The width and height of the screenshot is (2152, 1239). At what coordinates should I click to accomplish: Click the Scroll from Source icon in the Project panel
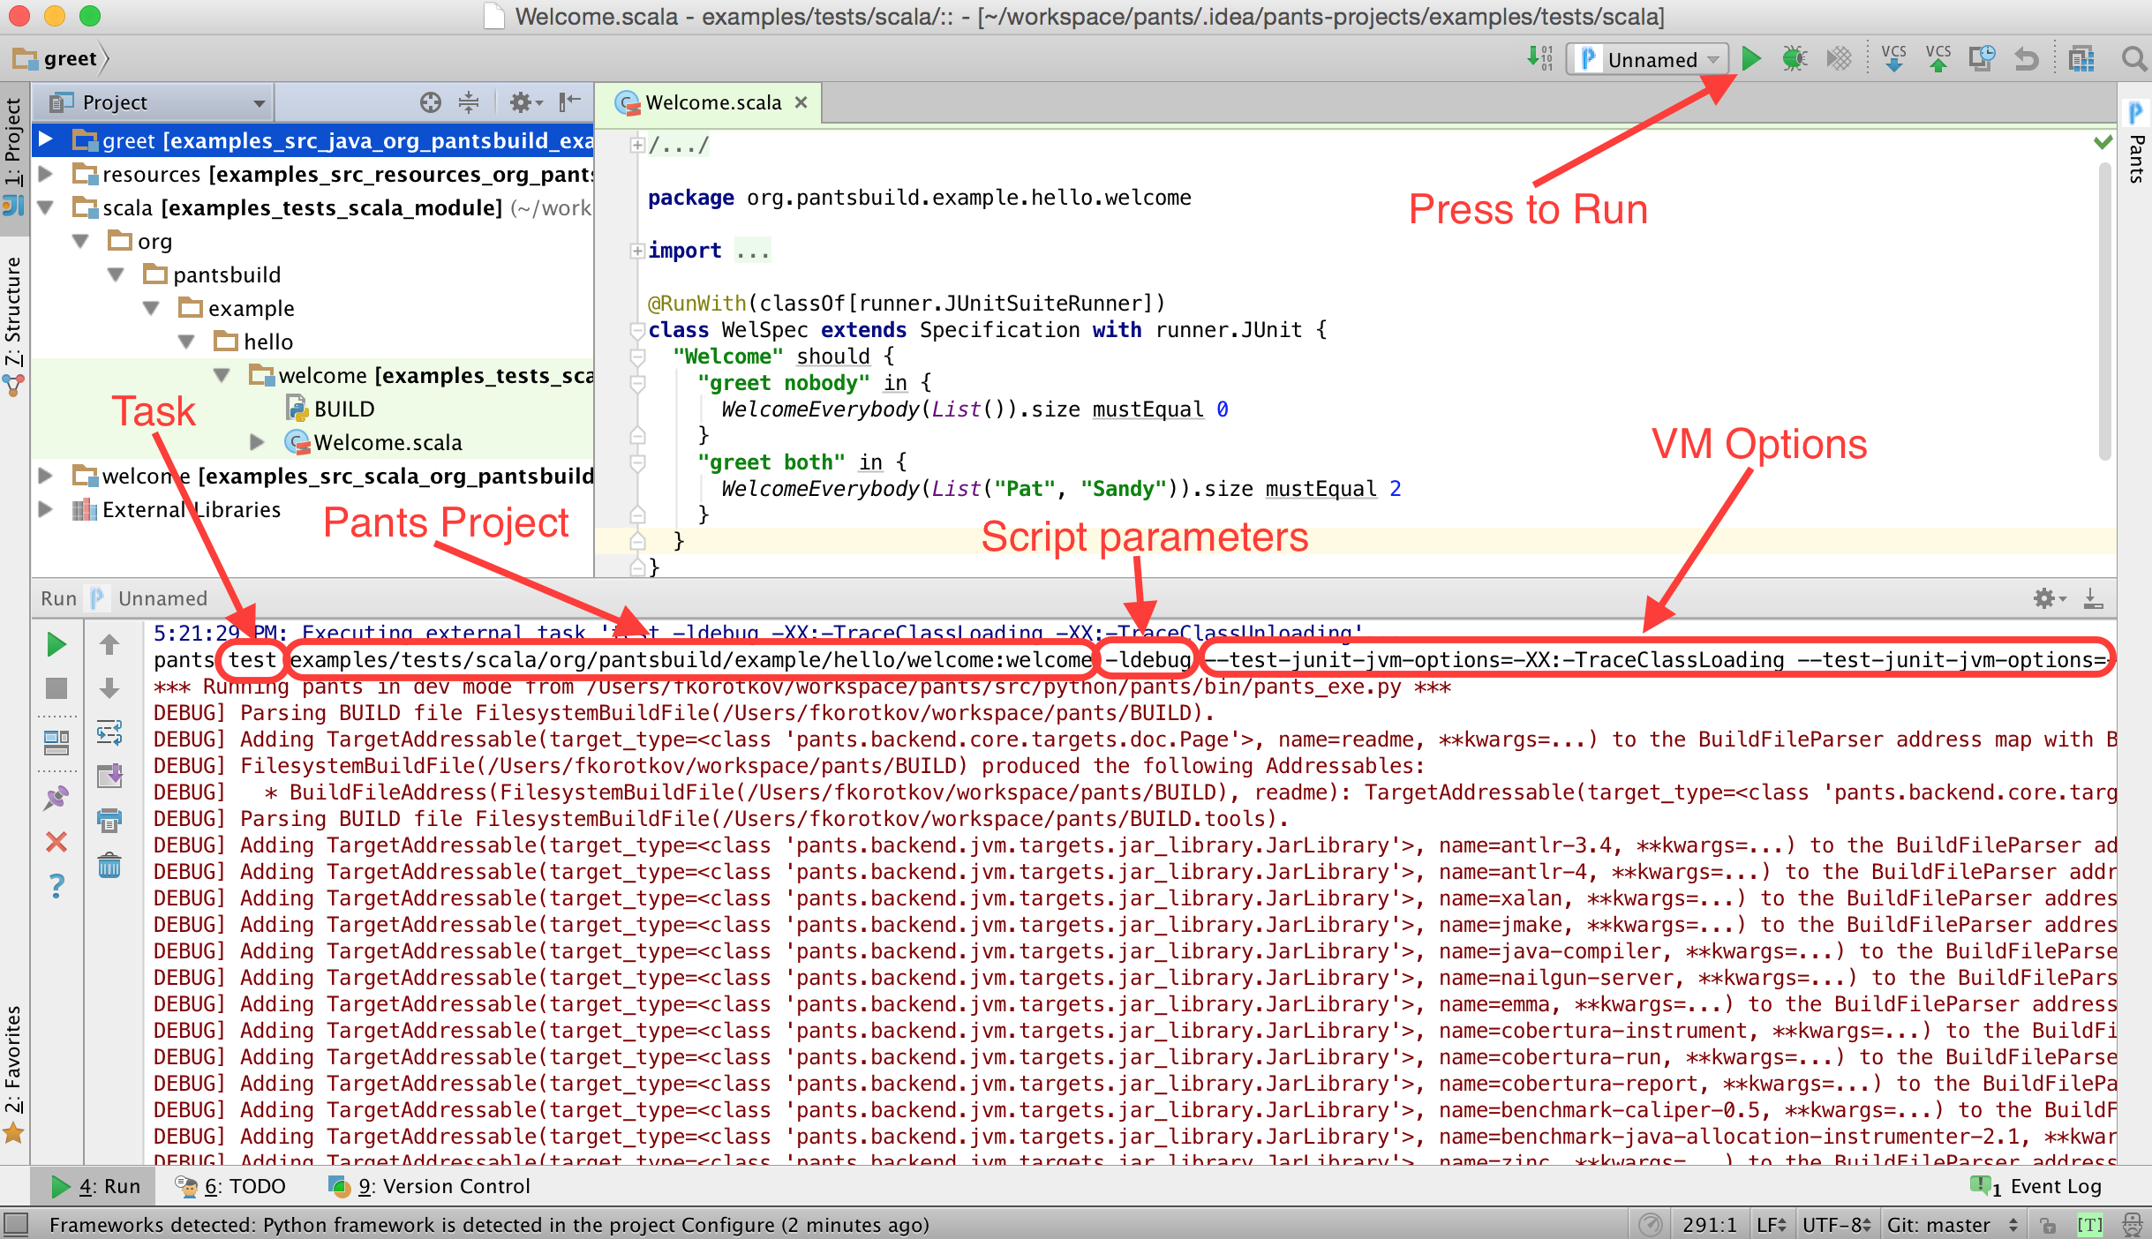click(430, 102)
